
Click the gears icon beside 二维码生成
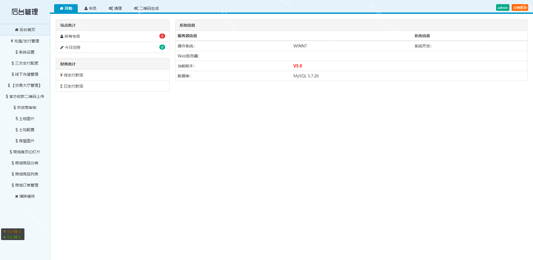pos(136,8)
